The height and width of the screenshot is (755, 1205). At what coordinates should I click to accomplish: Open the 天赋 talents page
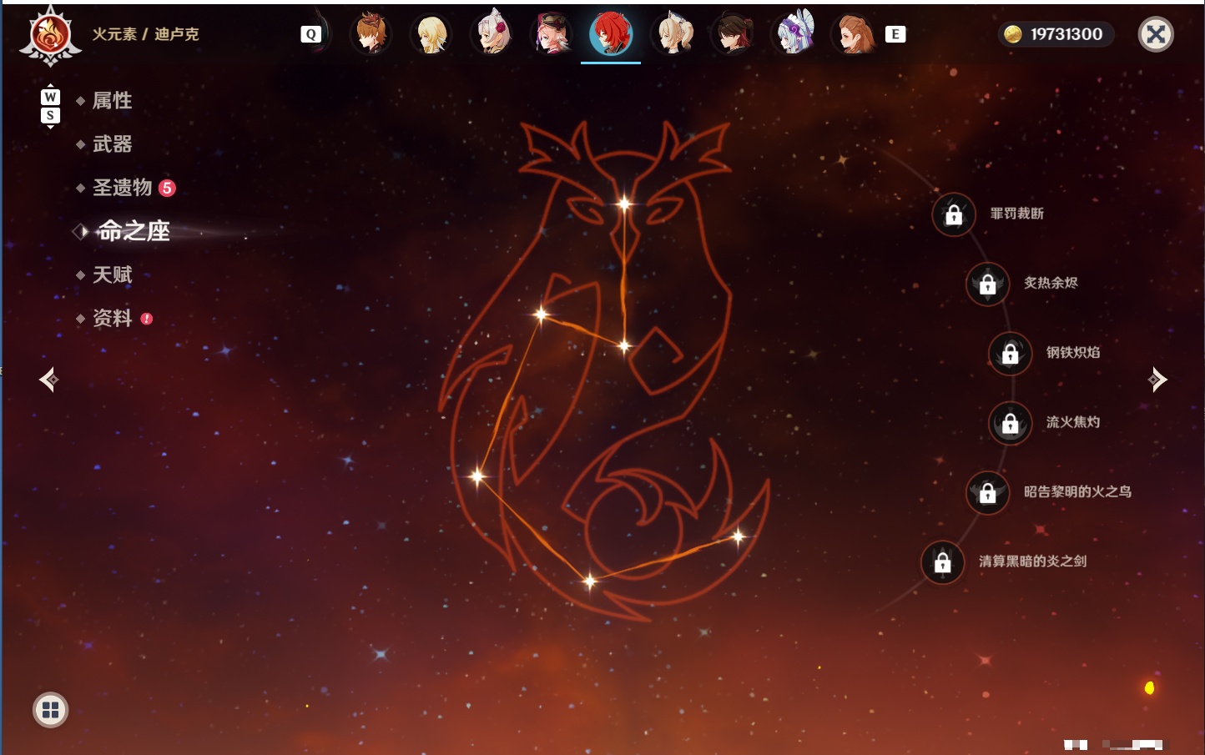[x=112, y=274]
